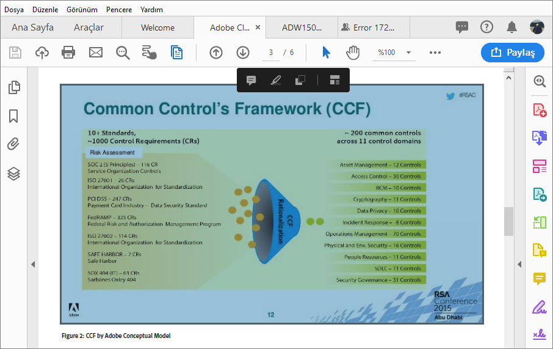Open the Export PDF tool

click(540, 194)
